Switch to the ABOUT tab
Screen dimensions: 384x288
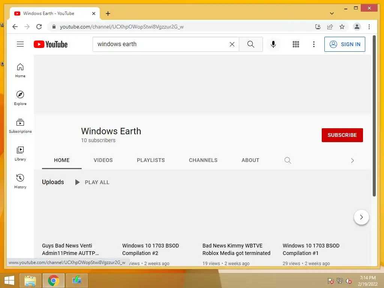[250, 160]
